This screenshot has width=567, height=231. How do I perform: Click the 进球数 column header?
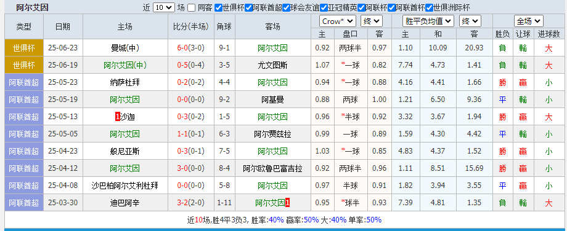549,34
